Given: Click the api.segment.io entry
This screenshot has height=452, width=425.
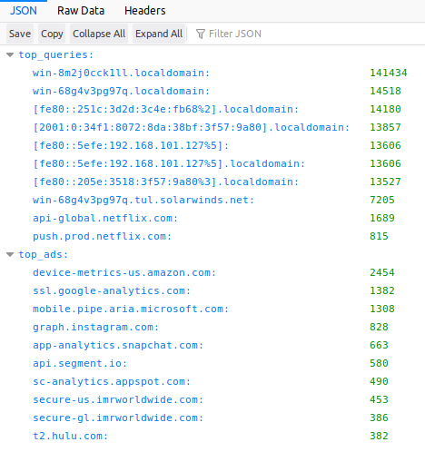Looking at the screenshot, I should point(80,363).
